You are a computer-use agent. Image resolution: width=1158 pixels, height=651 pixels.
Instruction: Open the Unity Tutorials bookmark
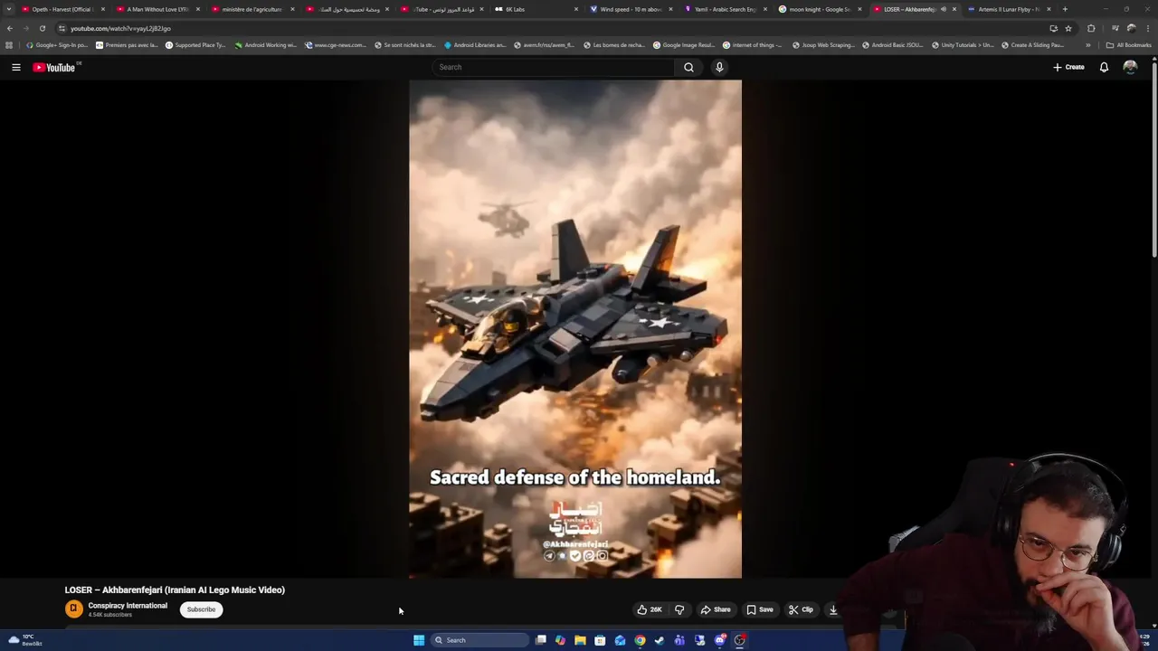(x=962, y=44)
